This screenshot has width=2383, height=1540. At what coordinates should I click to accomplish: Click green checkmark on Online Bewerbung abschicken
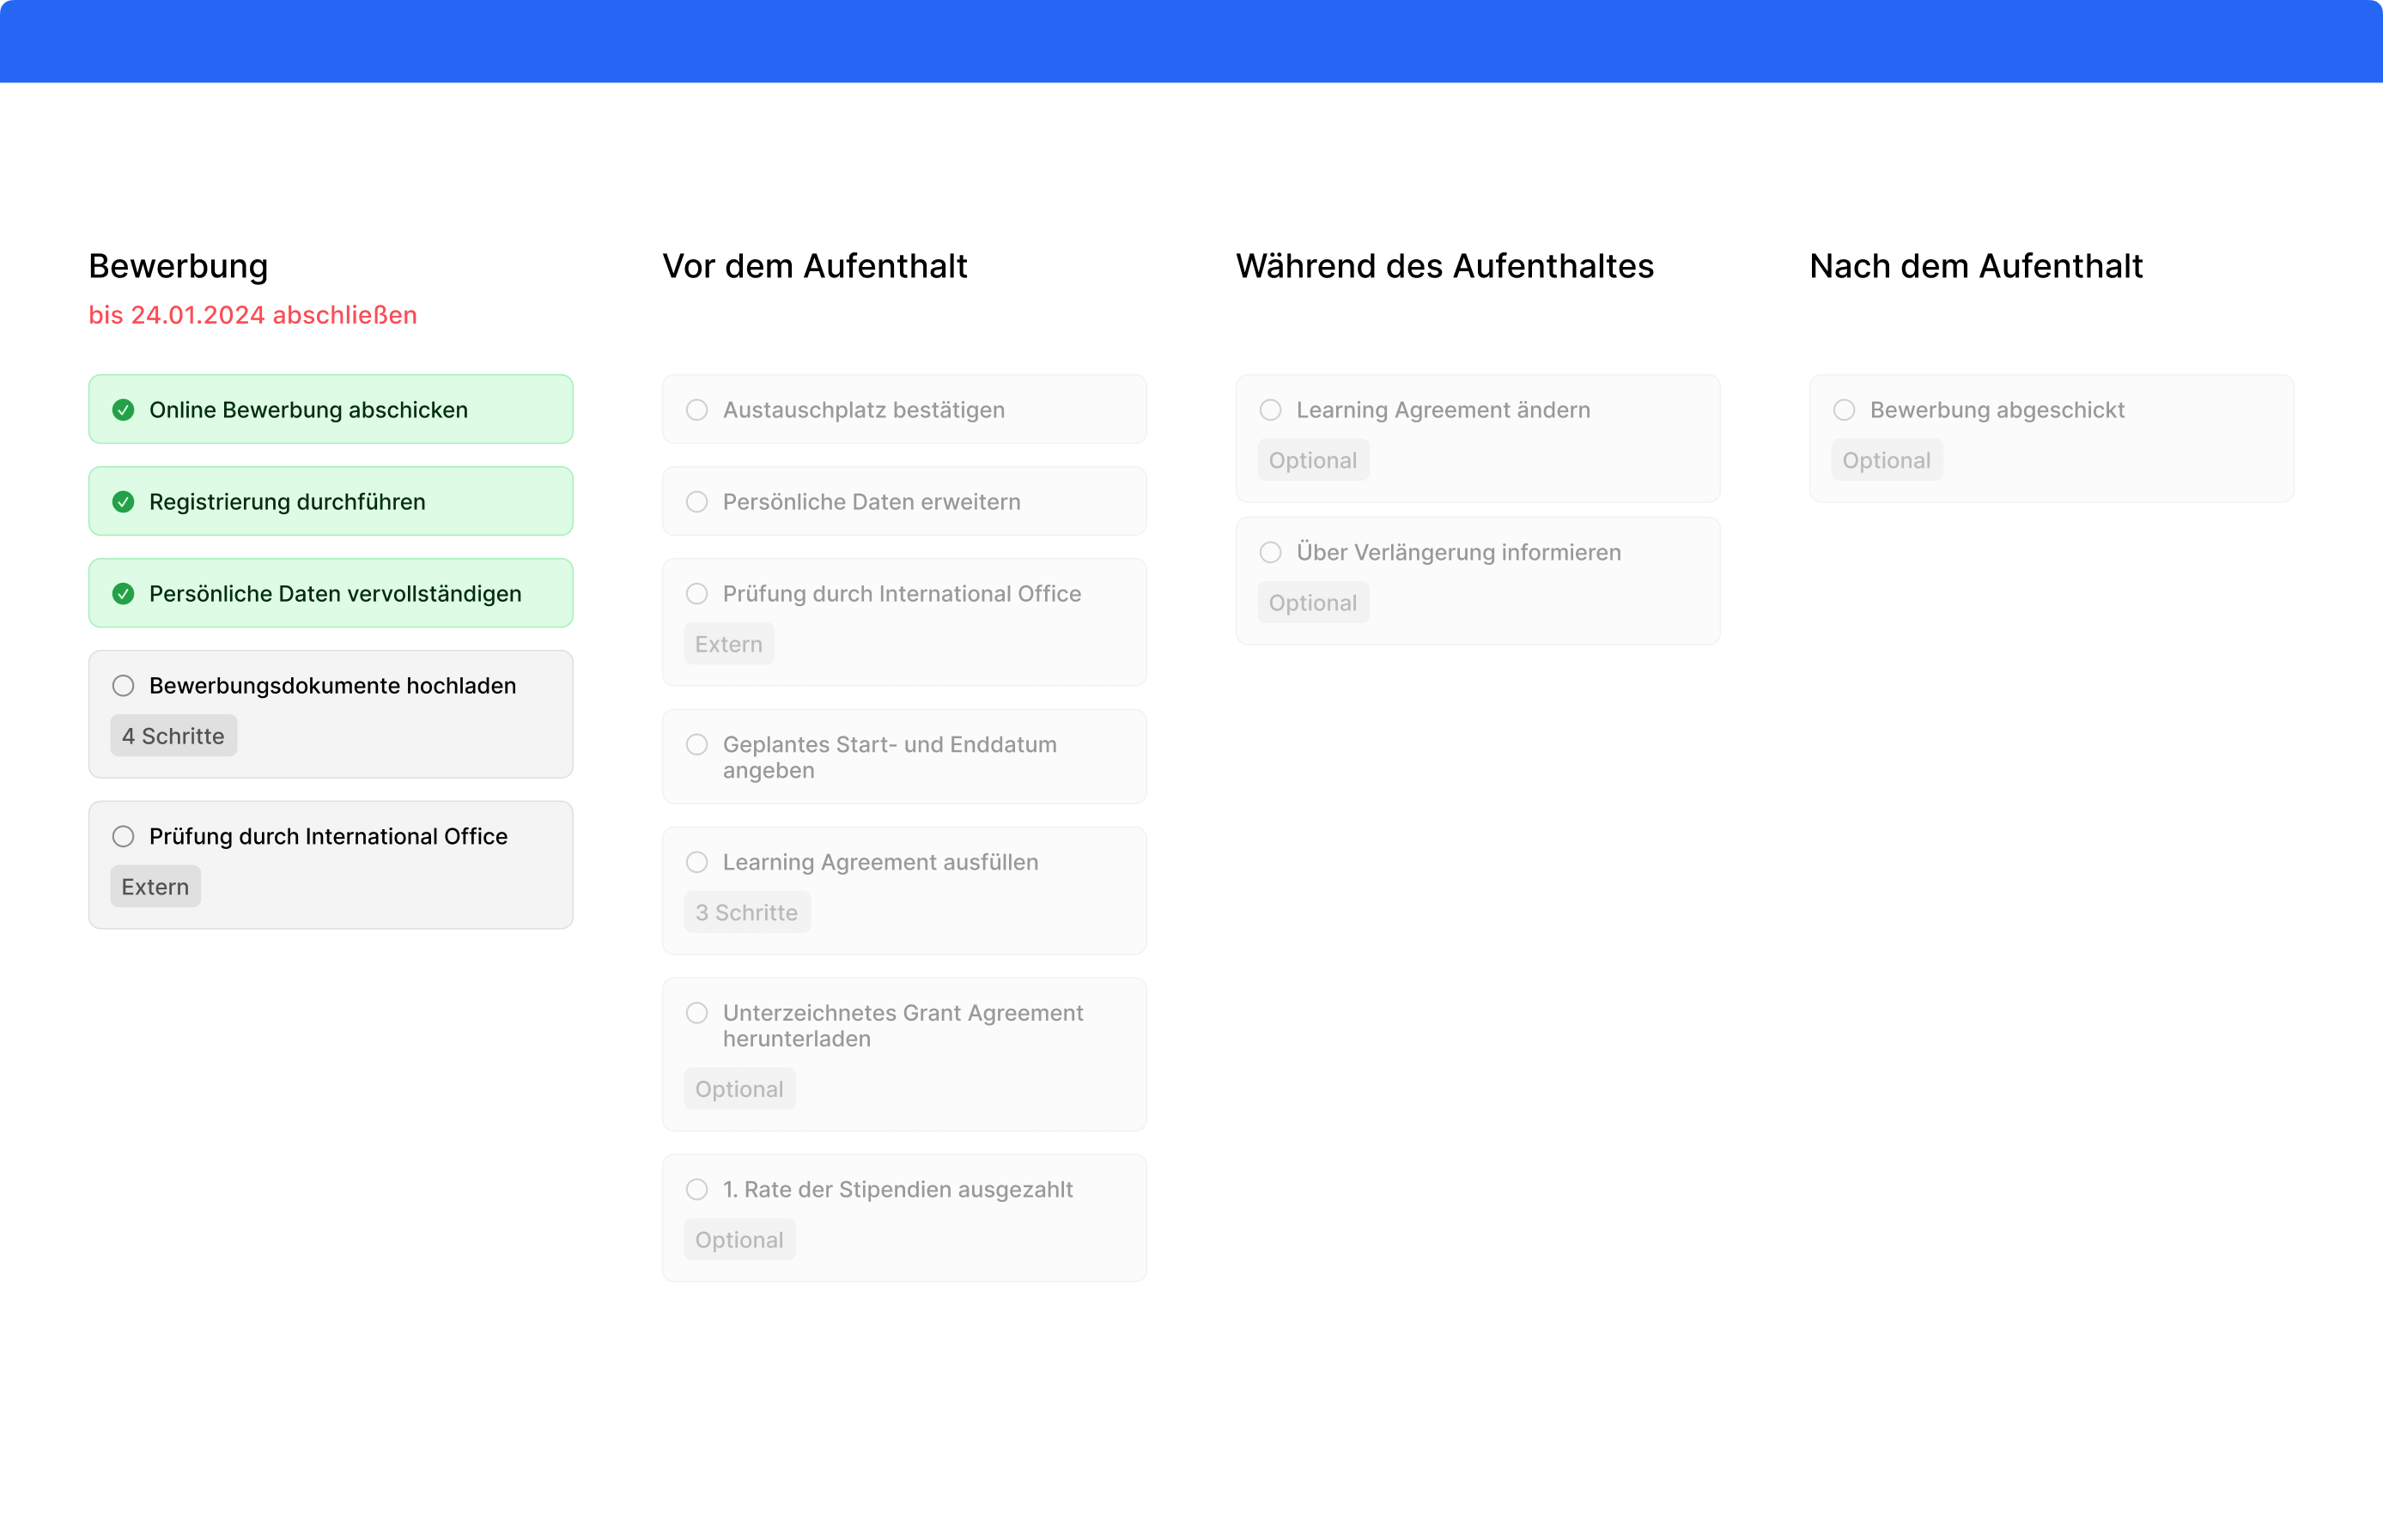tap(123, 410)
